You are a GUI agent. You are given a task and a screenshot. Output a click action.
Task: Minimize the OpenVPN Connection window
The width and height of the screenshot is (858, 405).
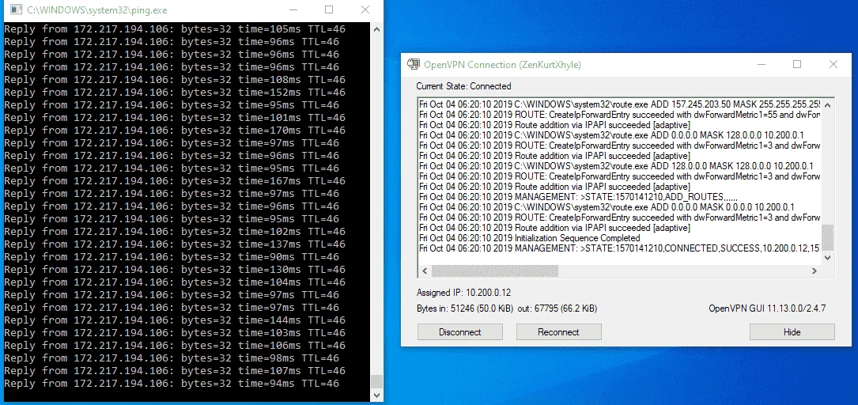point(762,64)
